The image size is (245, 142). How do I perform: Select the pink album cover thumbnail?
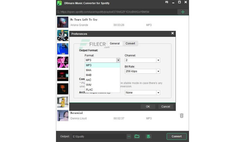click(63, 62)
